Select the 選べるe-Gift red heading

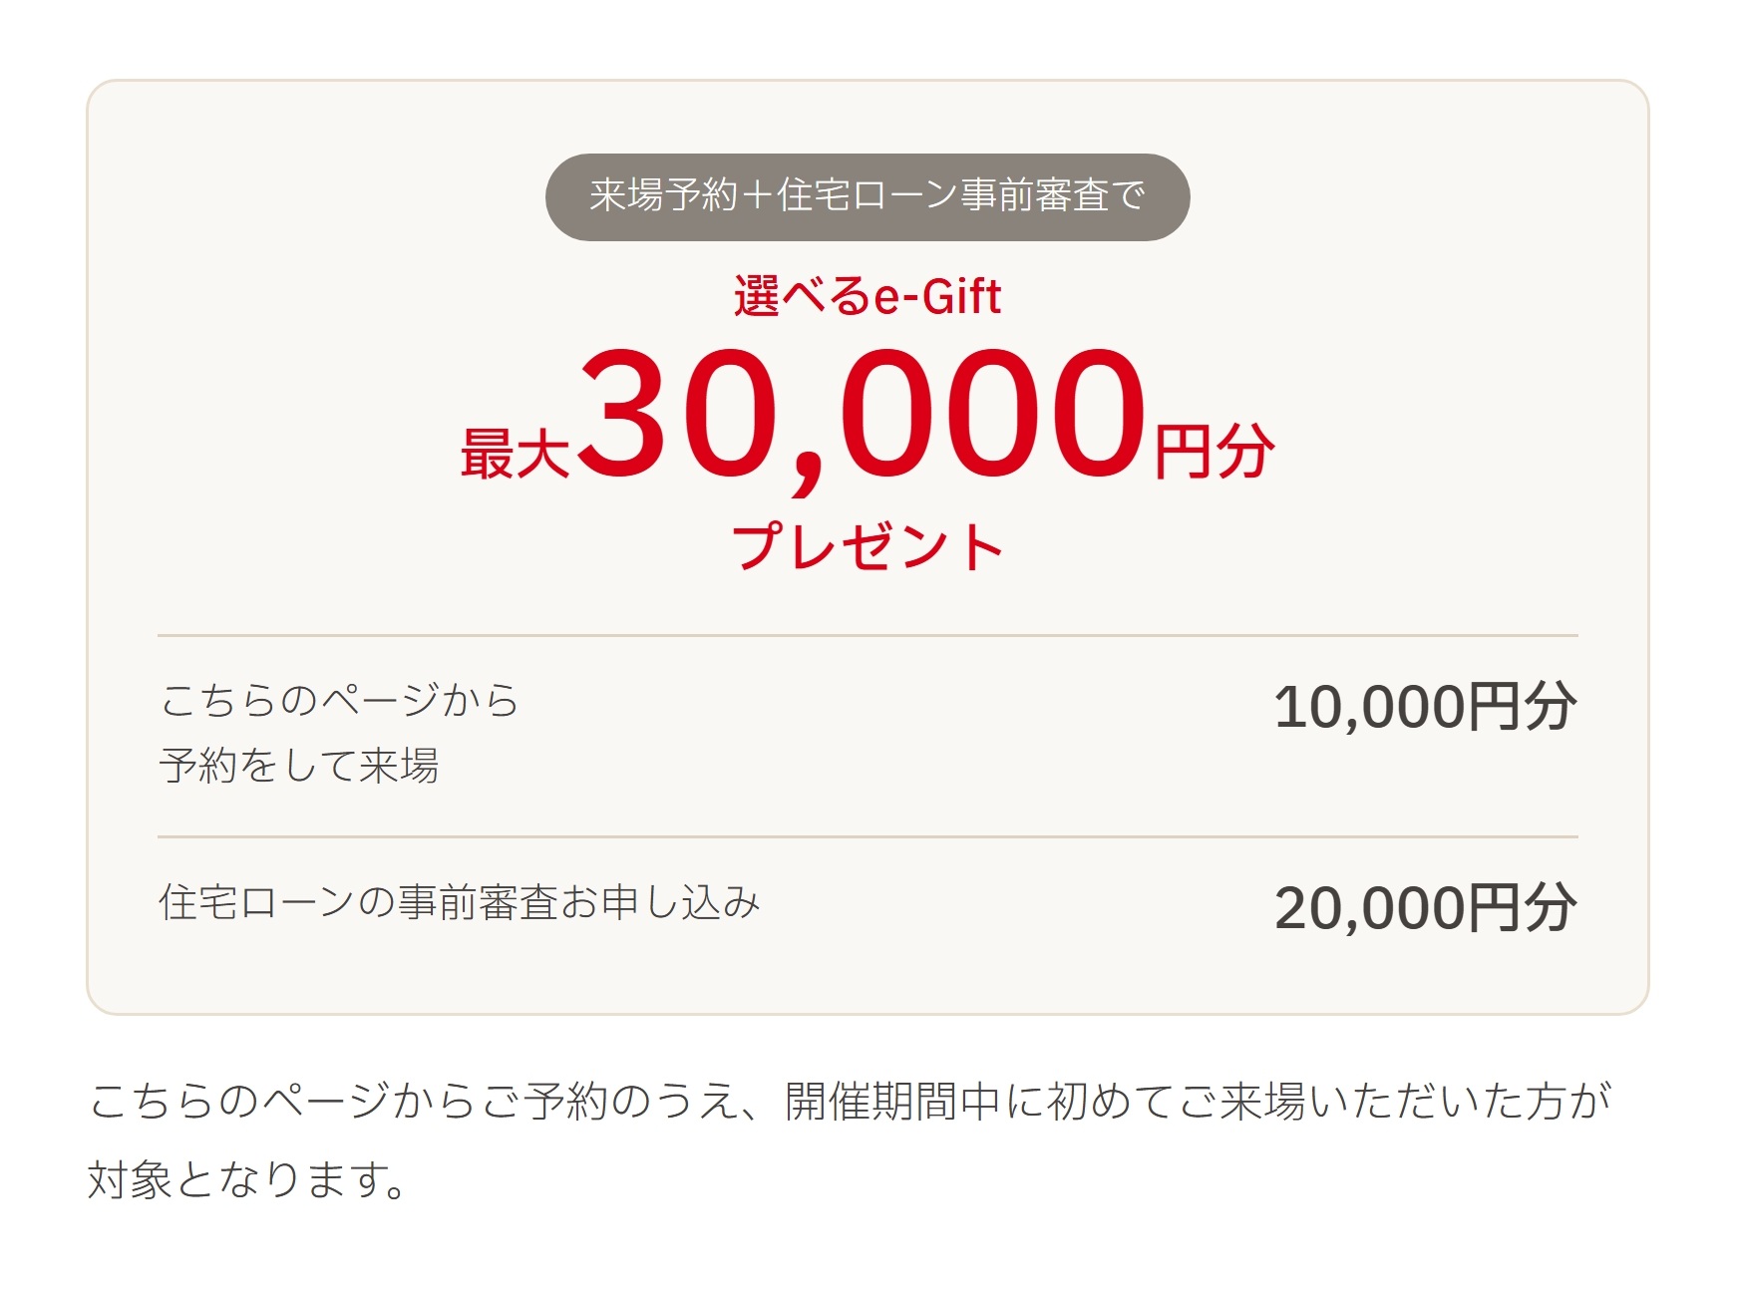868,296
